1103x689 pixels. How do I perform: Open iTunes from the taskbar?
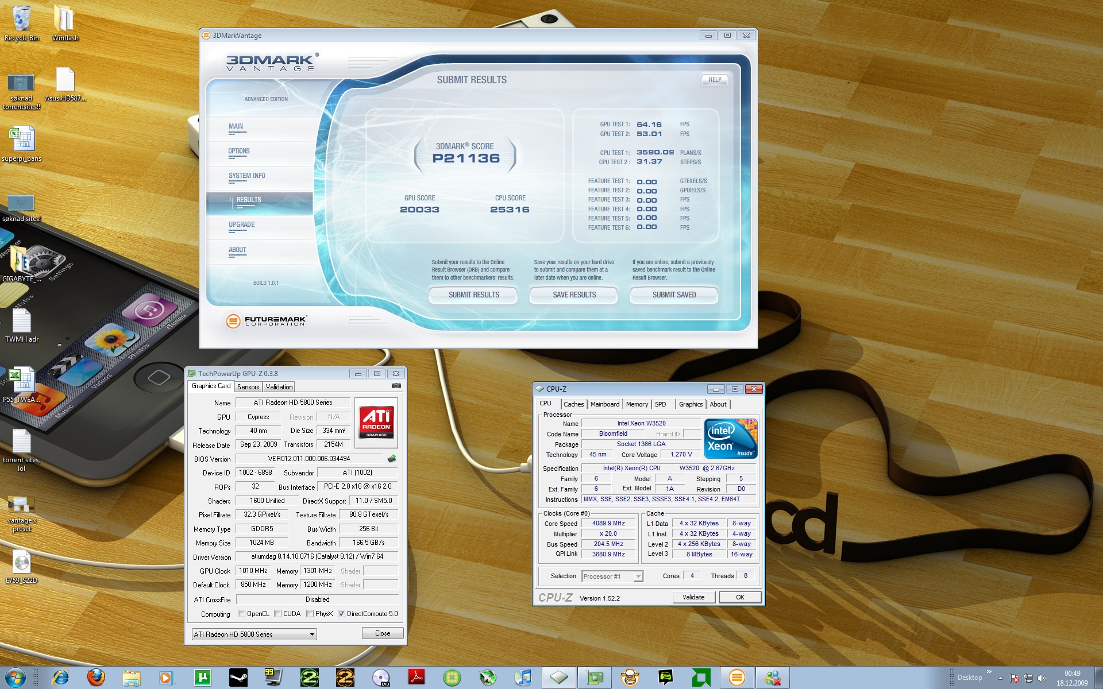(x=523, y=678)
